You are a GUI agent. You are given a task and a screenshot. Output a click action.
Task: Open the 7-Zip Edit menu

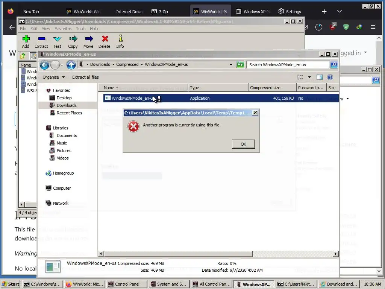(x=34, y=29)
